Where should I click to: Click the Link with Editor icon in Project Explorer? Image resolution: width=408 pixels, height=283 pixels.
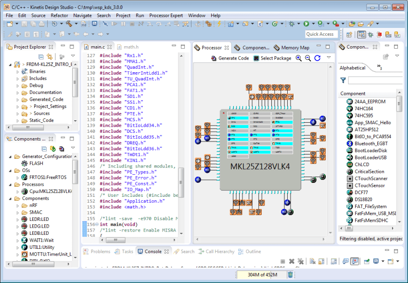coord(49,56)
